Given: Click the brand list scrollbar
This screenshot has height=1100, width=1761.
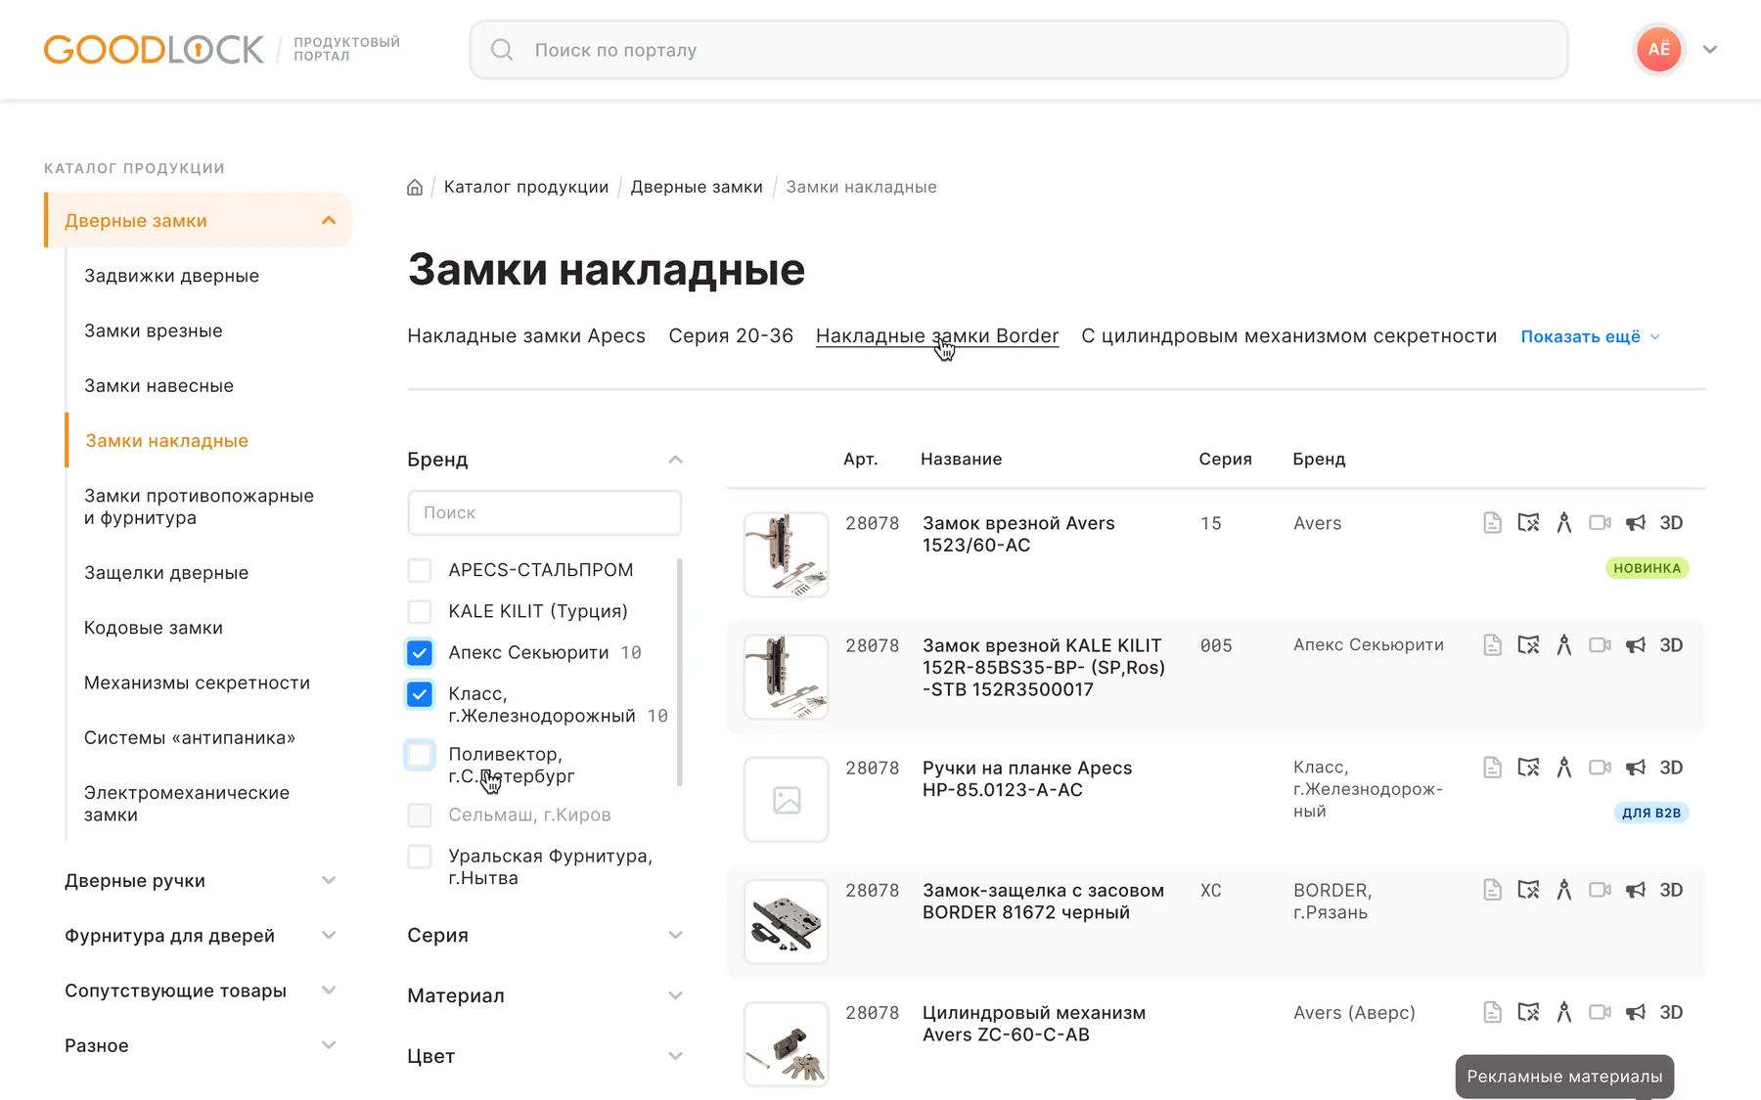Looking at the screenshot, I should (679, 672).
